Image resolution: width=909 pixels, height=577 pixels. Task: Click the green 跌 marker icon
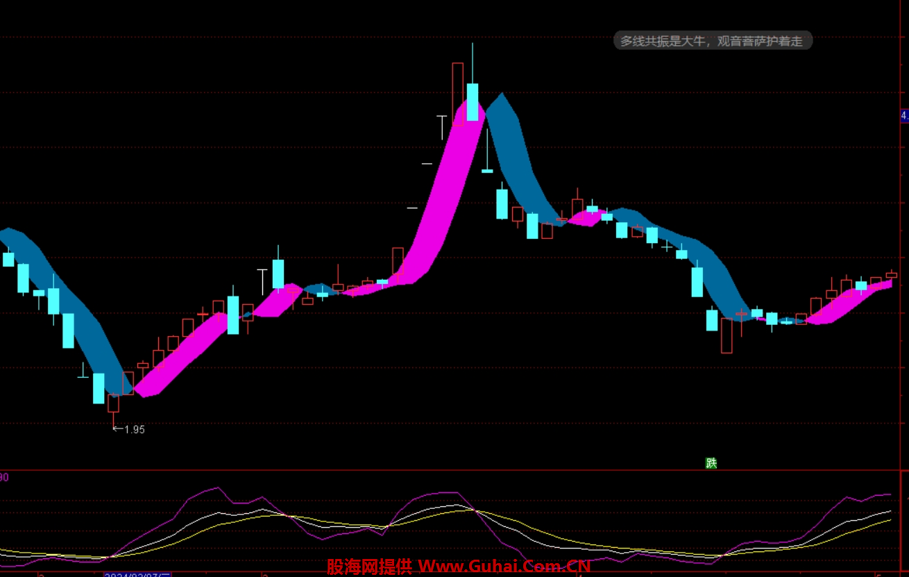[711, 463]
